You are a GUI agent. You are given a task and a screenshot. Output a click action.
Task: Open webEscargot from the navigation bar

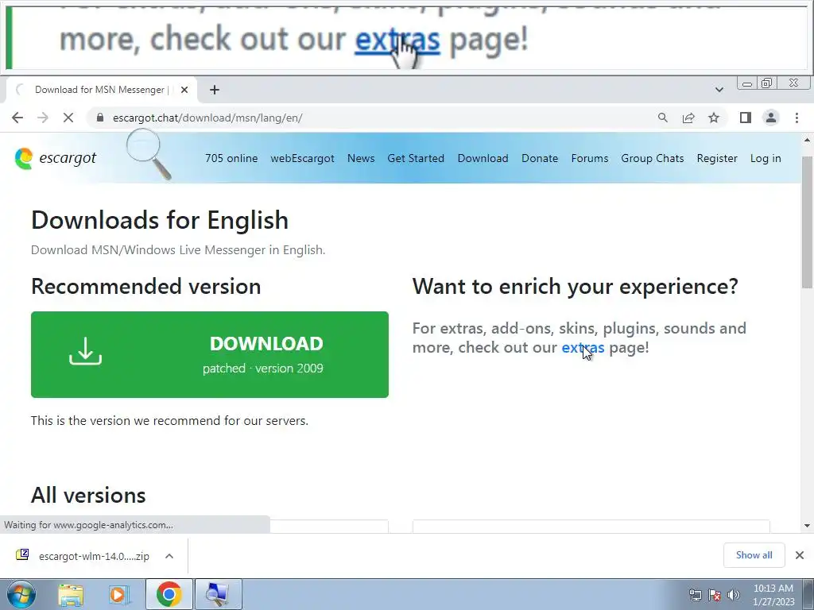[302, 158]
